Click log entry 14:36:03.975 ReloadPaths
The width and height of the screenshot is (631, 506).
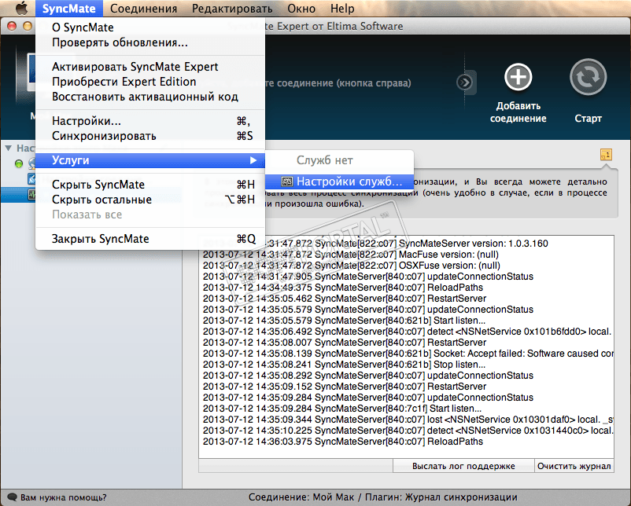(343, 442)
